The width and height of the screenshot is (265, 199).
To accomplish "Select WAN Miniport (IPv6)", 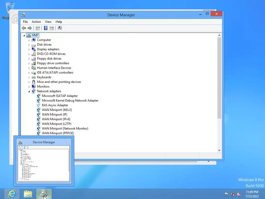I will [56, 119].
